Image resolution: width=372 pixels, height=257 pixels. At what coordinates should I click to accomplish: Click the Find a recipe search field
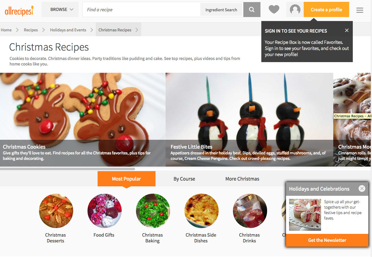(141, 10)
